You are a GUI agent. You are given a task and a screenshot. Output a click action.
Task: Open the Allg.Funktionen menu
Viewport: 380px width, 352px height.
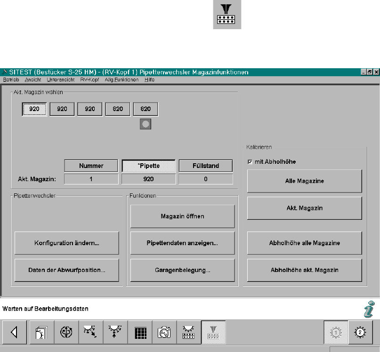(121, 80)
